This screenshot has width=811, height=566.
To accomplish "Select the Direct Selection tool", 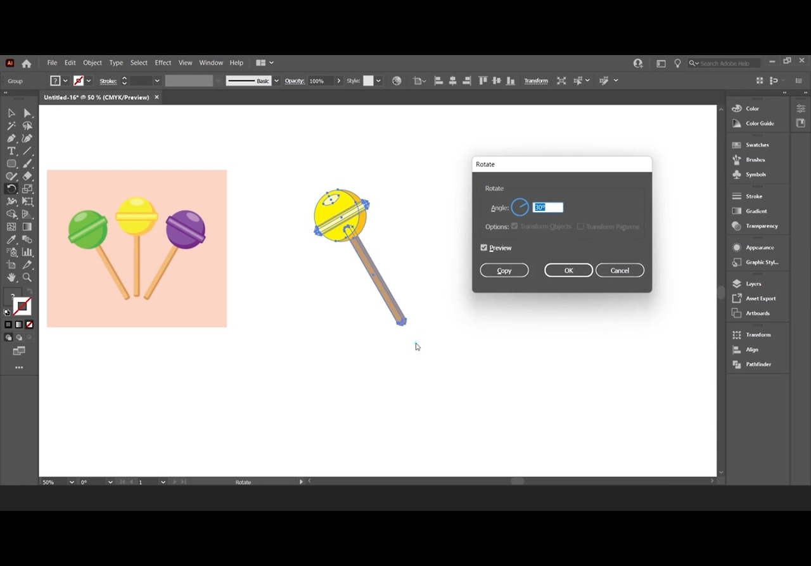I will (27, 113).
